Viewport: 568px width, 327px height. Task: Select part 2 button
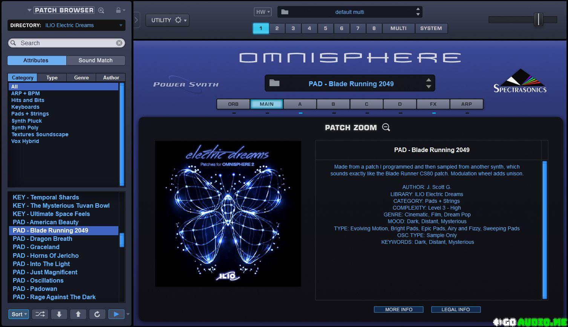click(277, 28)
